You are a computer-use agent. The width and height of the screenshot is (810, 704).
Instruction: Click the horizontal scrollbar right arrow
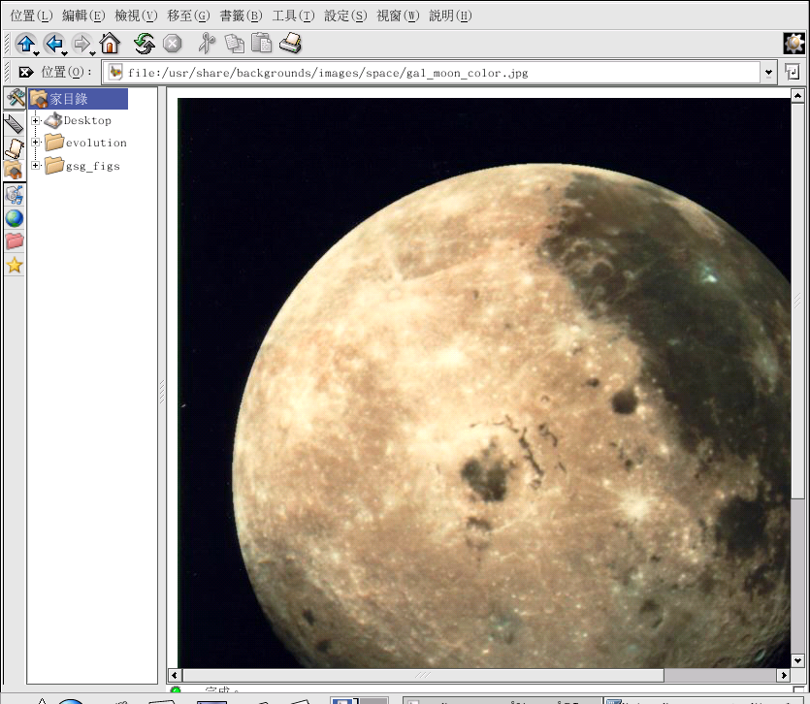click(x=783, y=675)
